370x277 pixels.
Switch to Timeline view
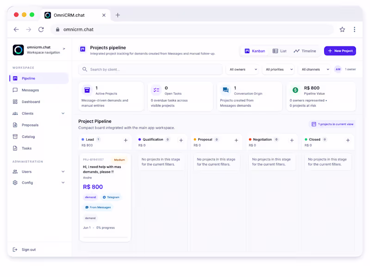305,51
